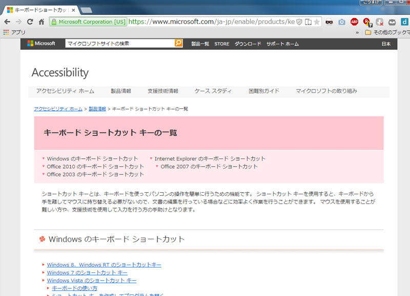Open a new browser tab
Screen dimensions: 410x296
click(x=86, y=10)
